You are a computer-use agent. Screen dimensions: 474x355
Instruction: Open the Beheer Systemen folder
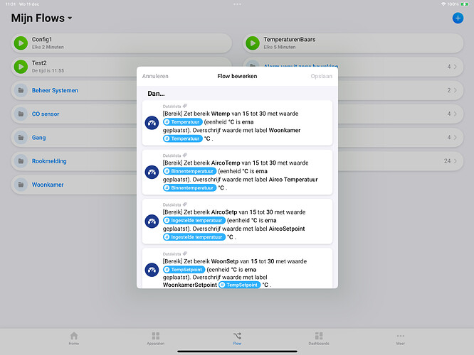click(74, 90)
